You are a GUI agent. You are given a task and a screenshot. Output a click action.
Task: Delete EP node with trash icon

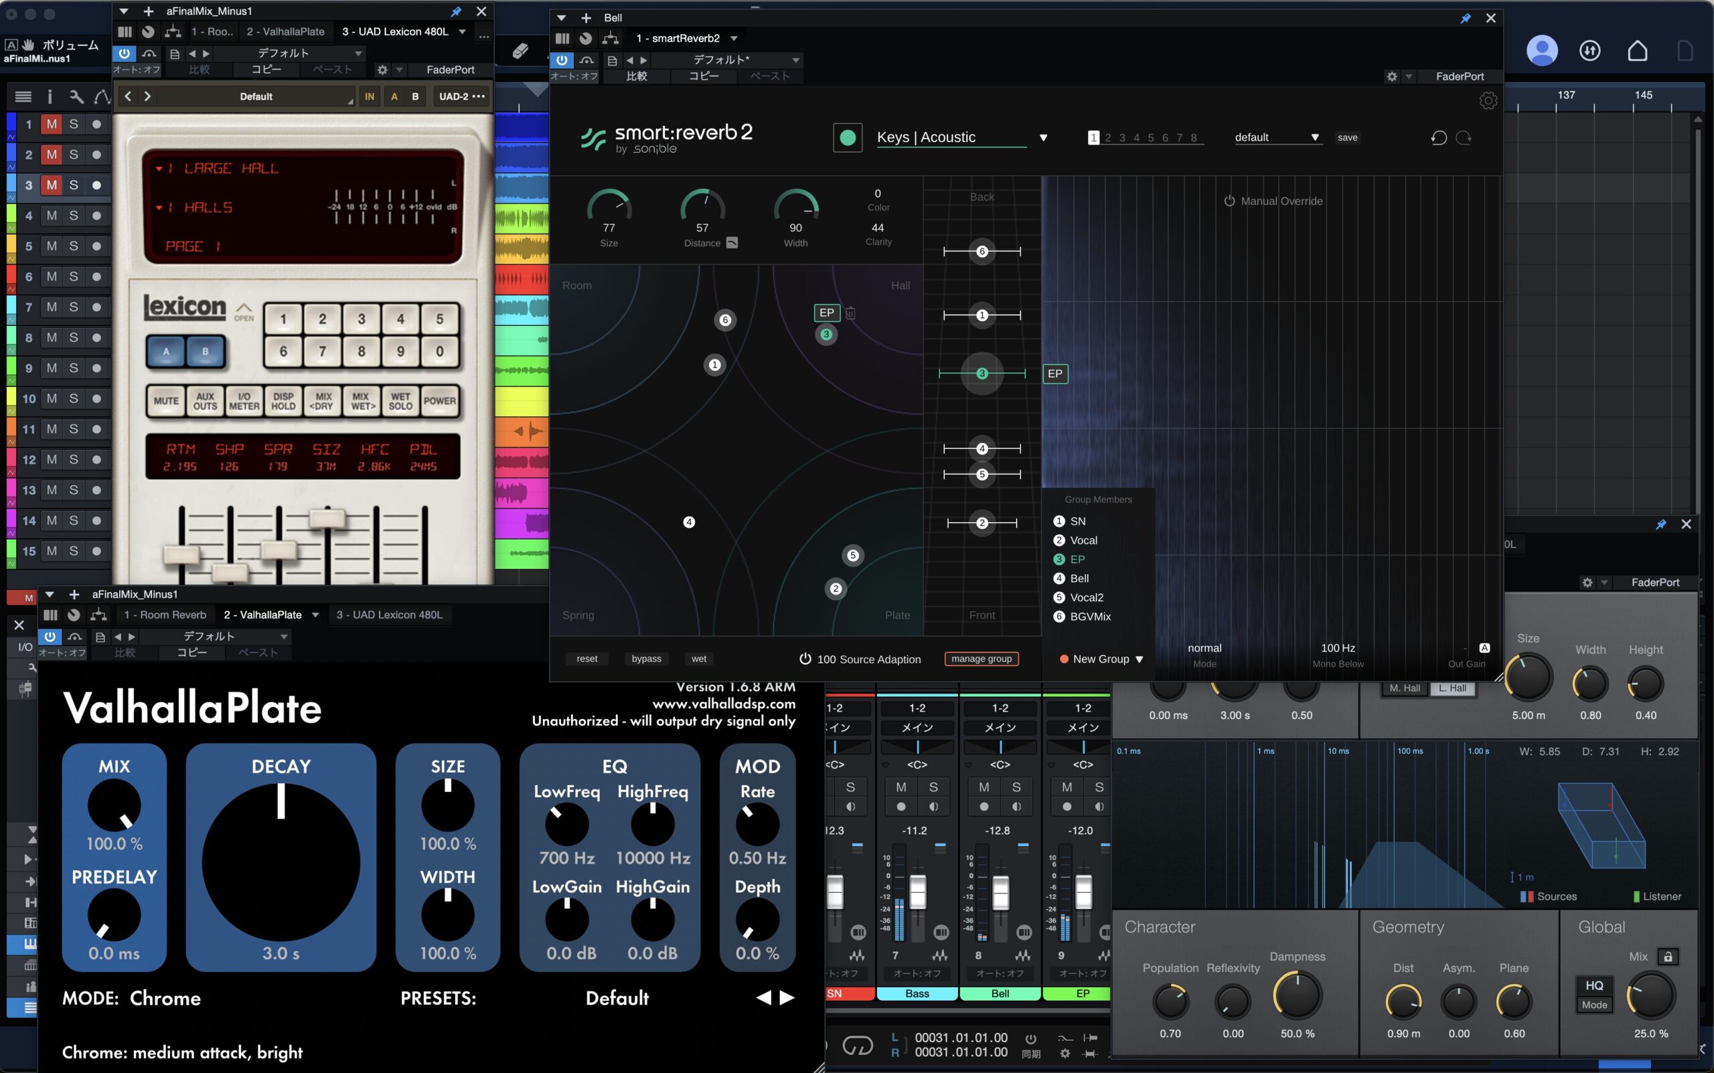[x=850, y=312]
